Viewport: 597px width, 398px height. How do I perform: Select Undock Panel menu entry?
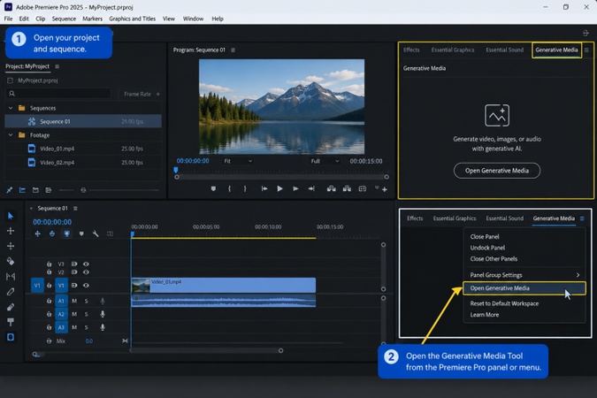(487, 248)
